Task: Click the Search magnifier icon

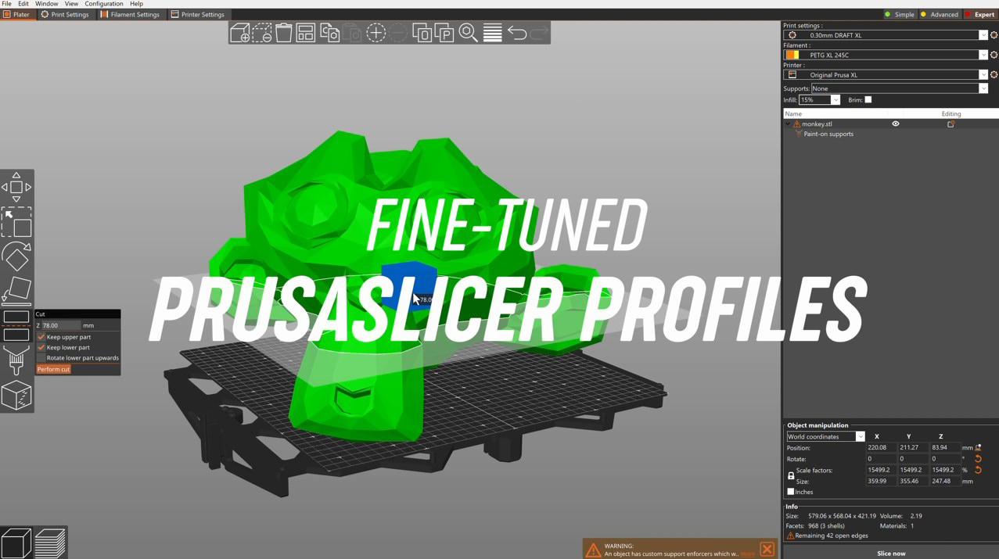Action: [x=468, y=33]
